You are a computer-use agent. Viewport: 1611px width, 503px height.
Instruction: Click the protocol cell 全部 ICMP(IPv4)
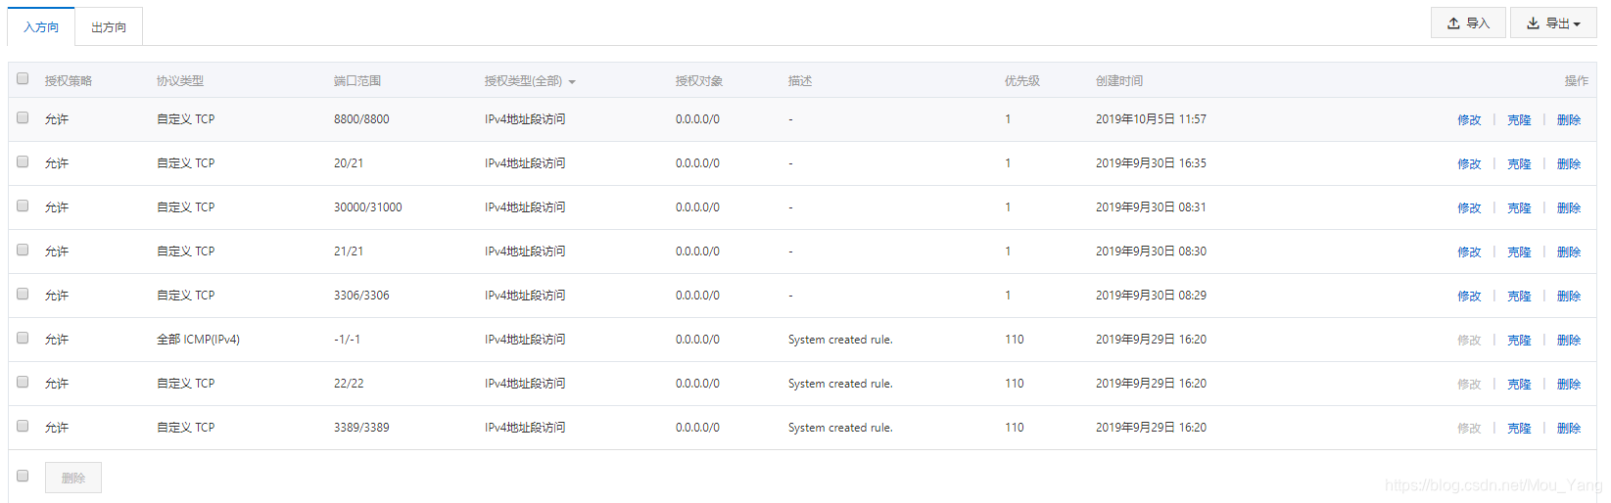(198, 340)
